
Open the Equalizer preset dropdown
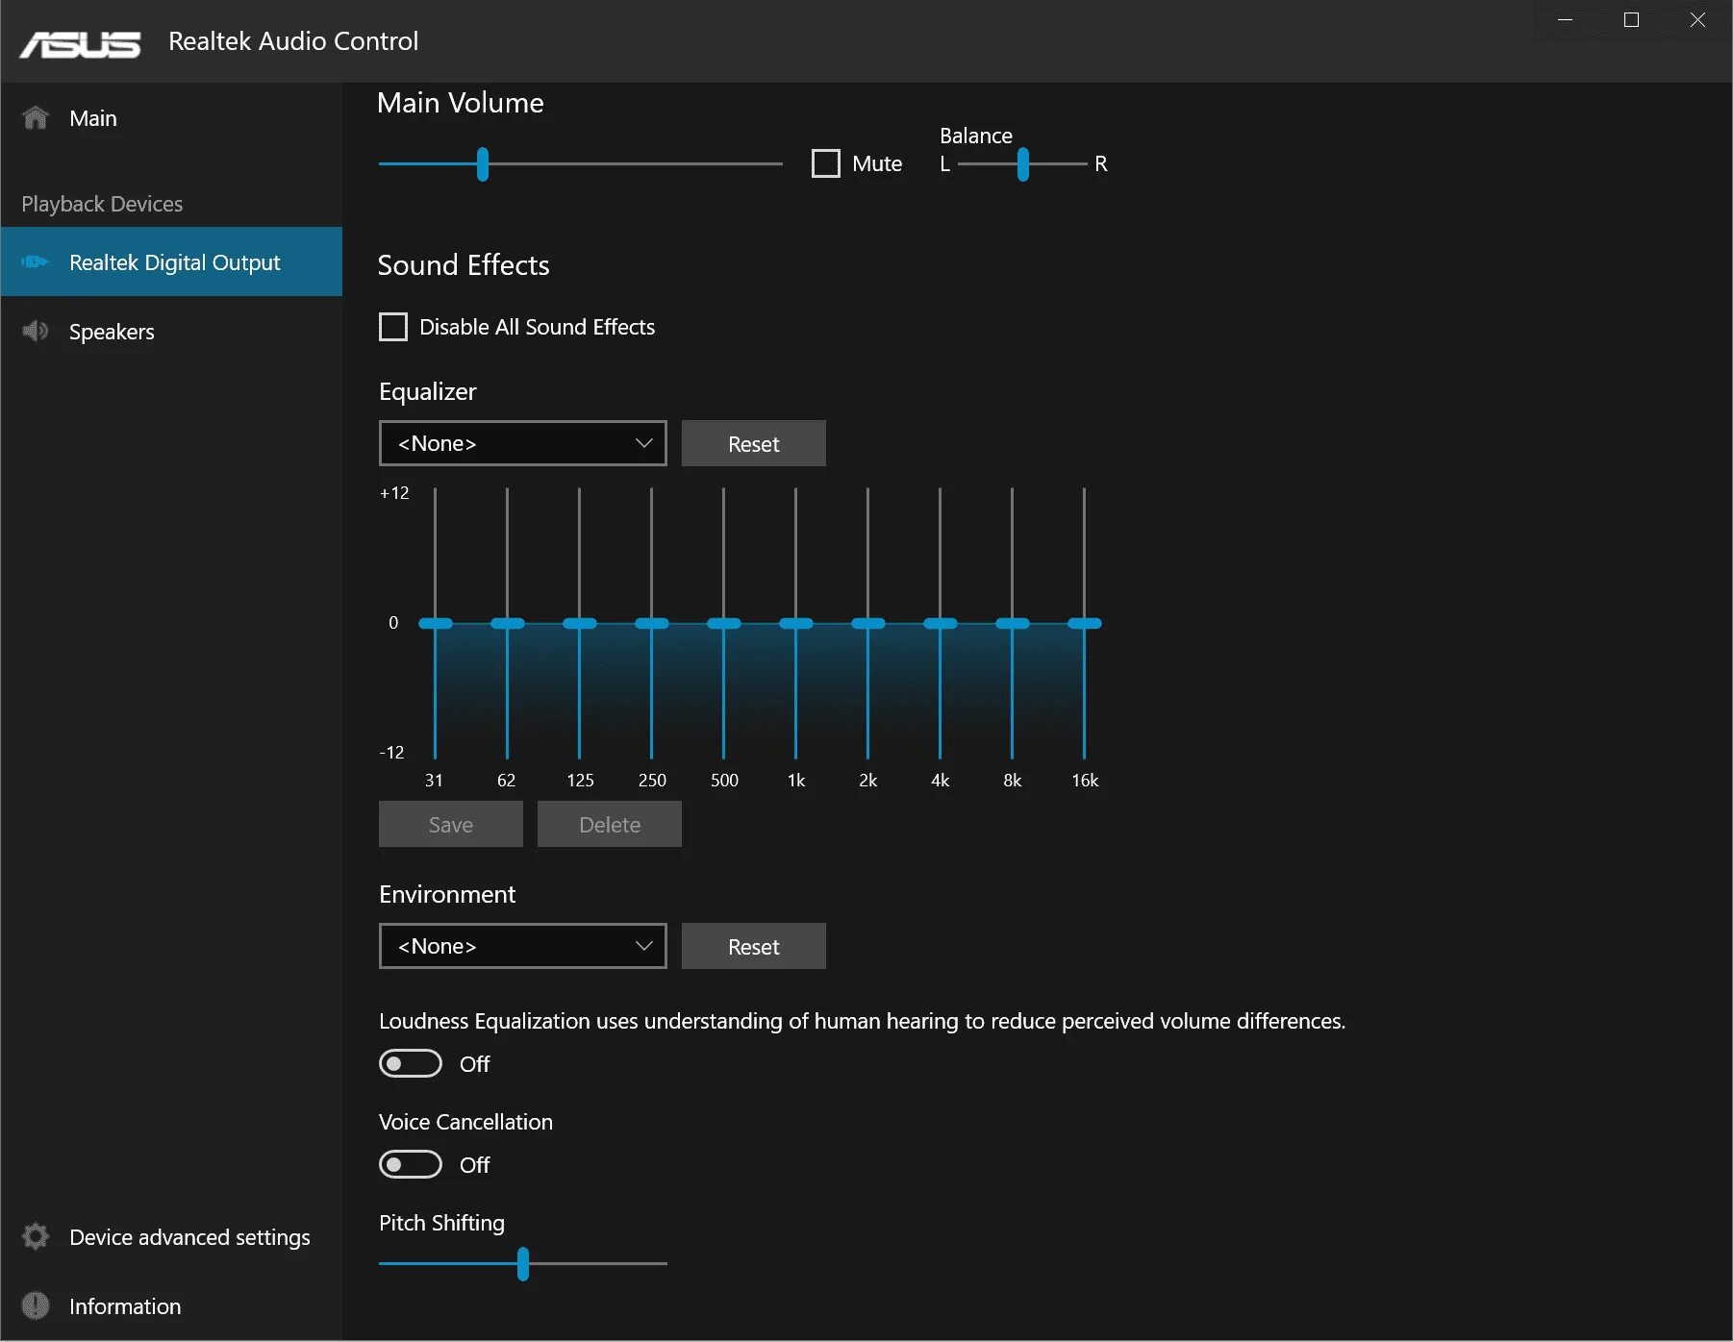click(523, 443)
